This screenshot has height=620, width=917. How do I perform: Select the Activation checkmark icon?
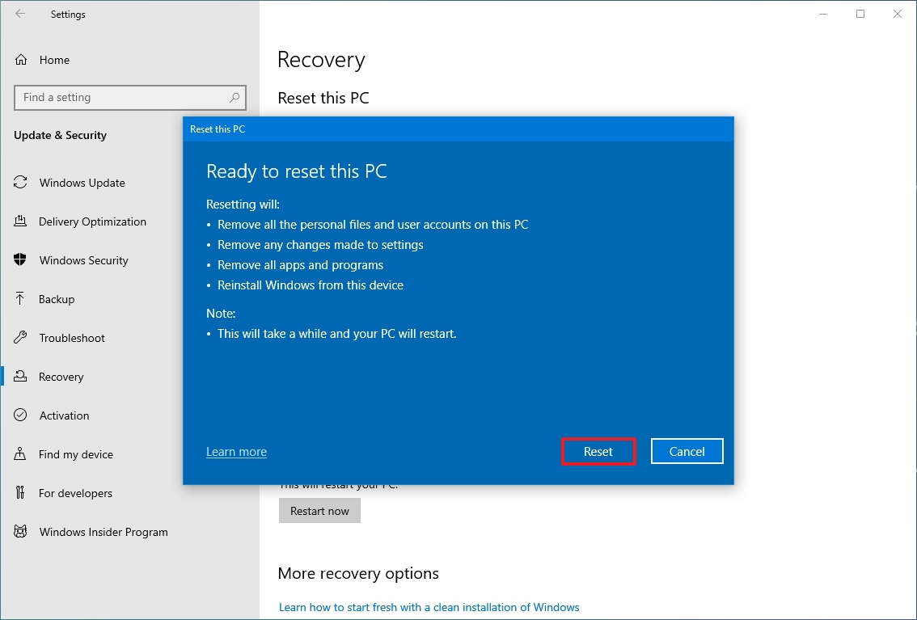tap(19, 415)
